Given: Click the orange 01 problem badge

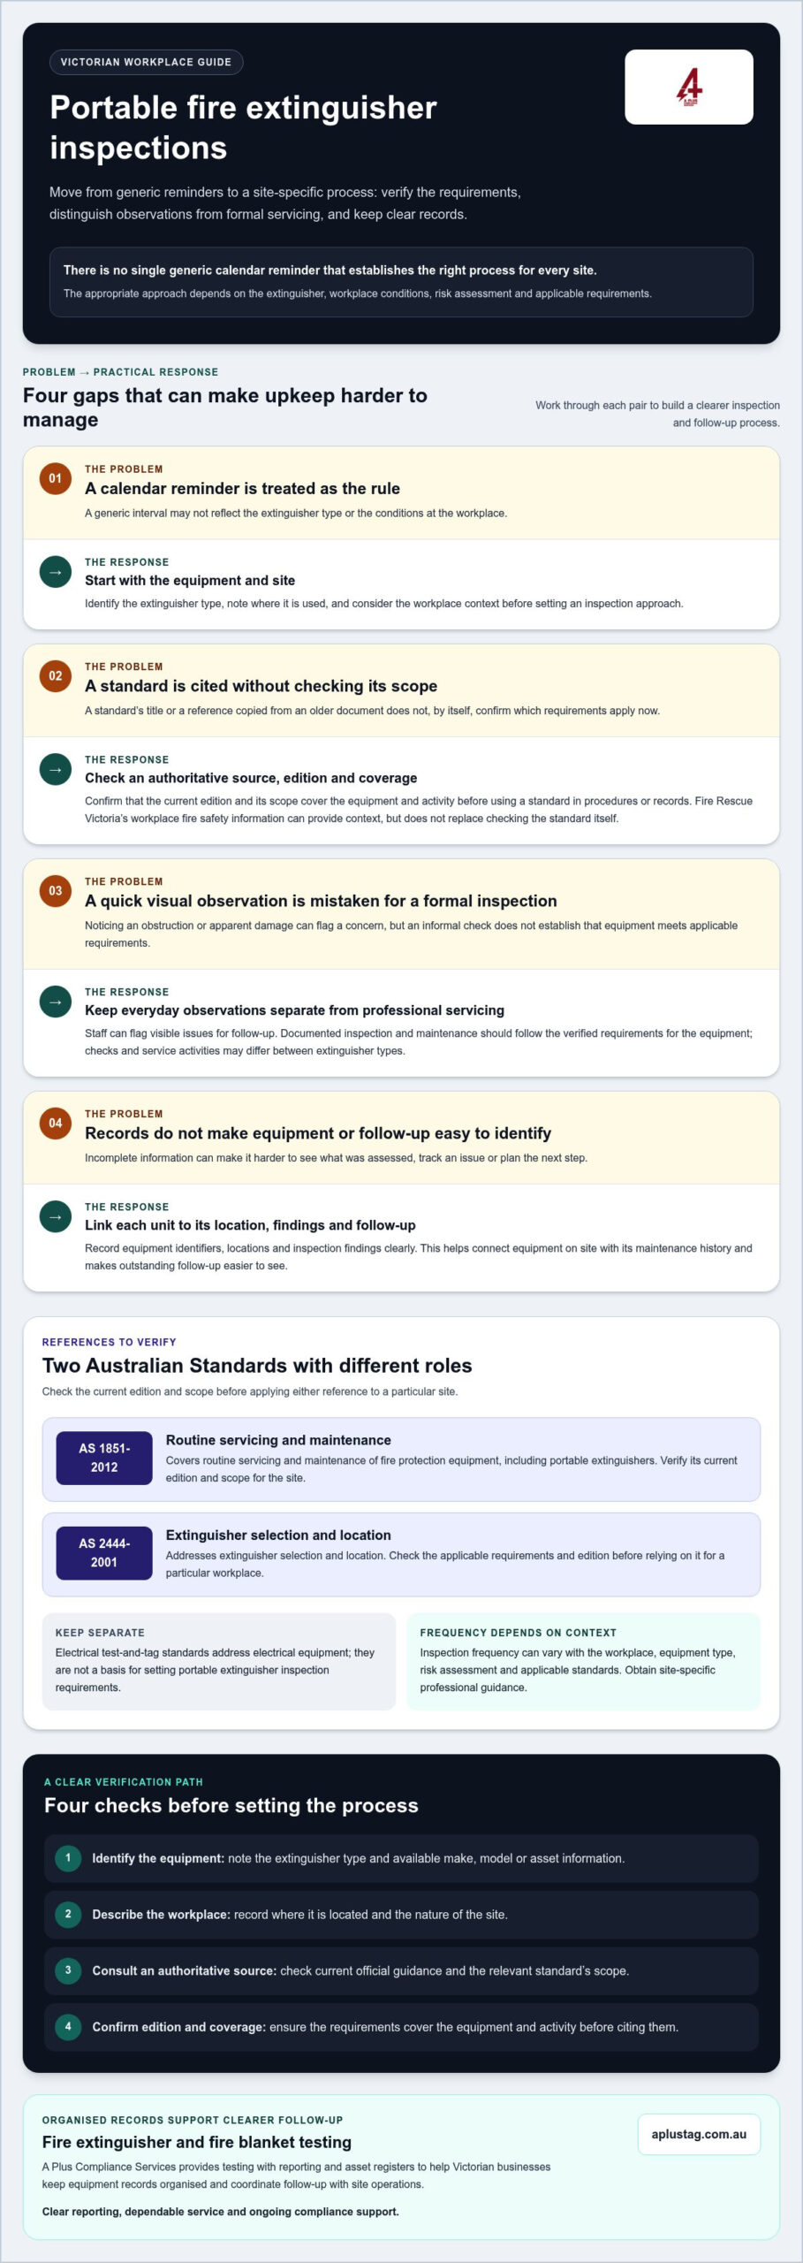Looking at the screenshot, I should tap(56, 478).
